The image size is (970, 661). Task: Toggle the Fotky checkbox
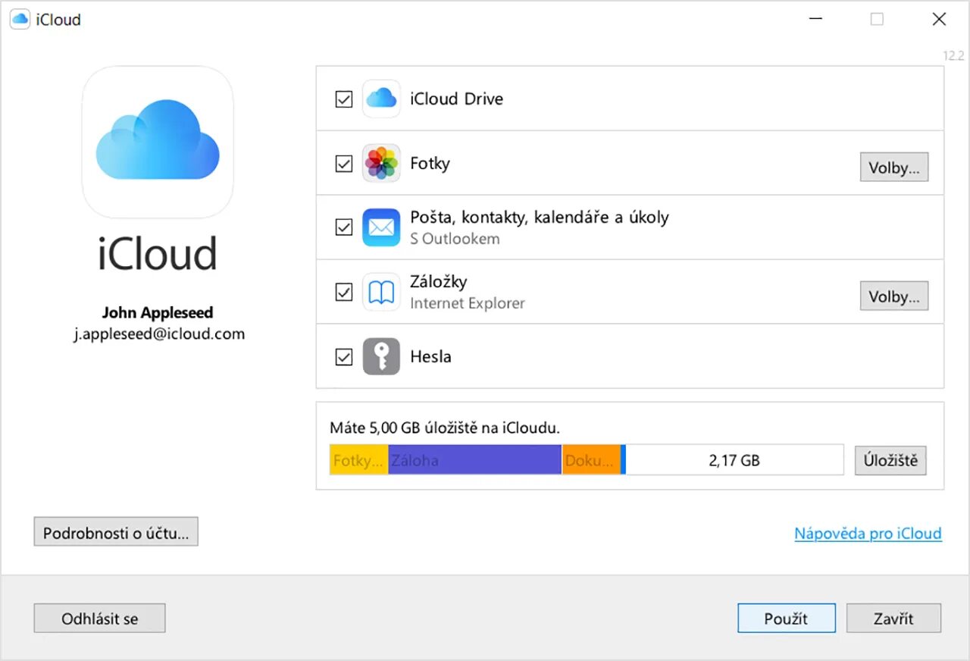tap(344, 164)
